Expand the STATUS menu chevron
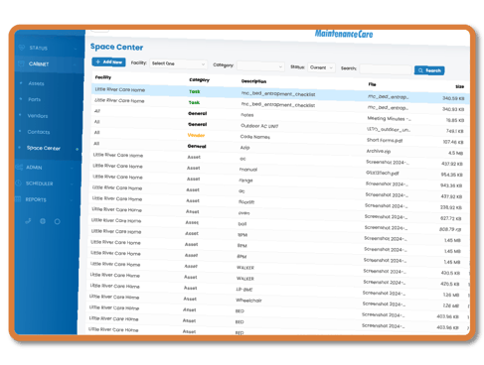The height and width of the screenshot is (365, 484). (x=76, y=49)
